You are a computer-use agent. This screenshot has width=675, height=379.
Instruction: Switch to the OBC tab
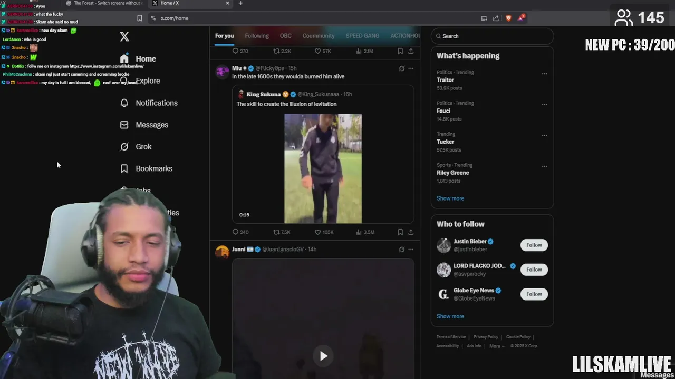coord(285,36)
